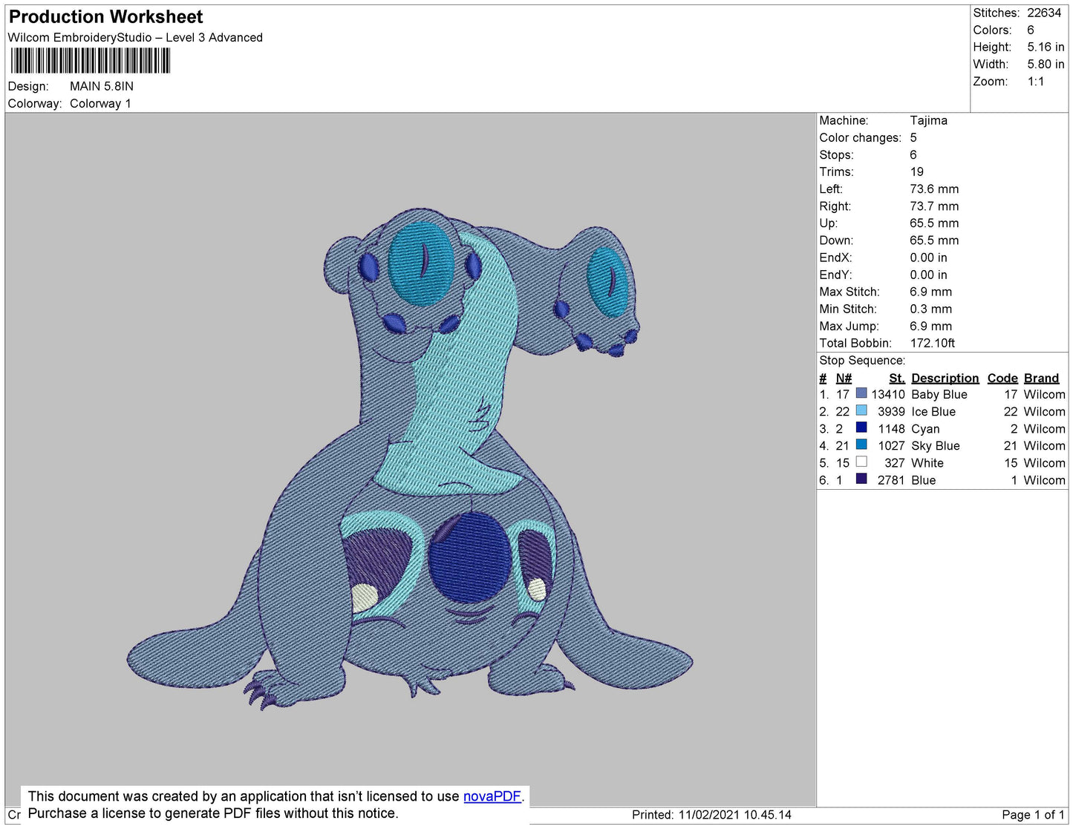This screenshot has width=1073, height=829.
Task: Click the 'Description' column header
Action: click(945, 379)
